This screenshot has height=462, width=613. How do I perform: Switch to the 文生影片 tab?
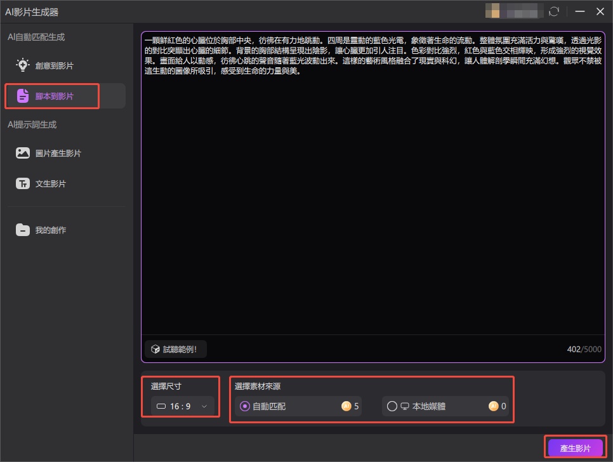(x=50, y=183)
